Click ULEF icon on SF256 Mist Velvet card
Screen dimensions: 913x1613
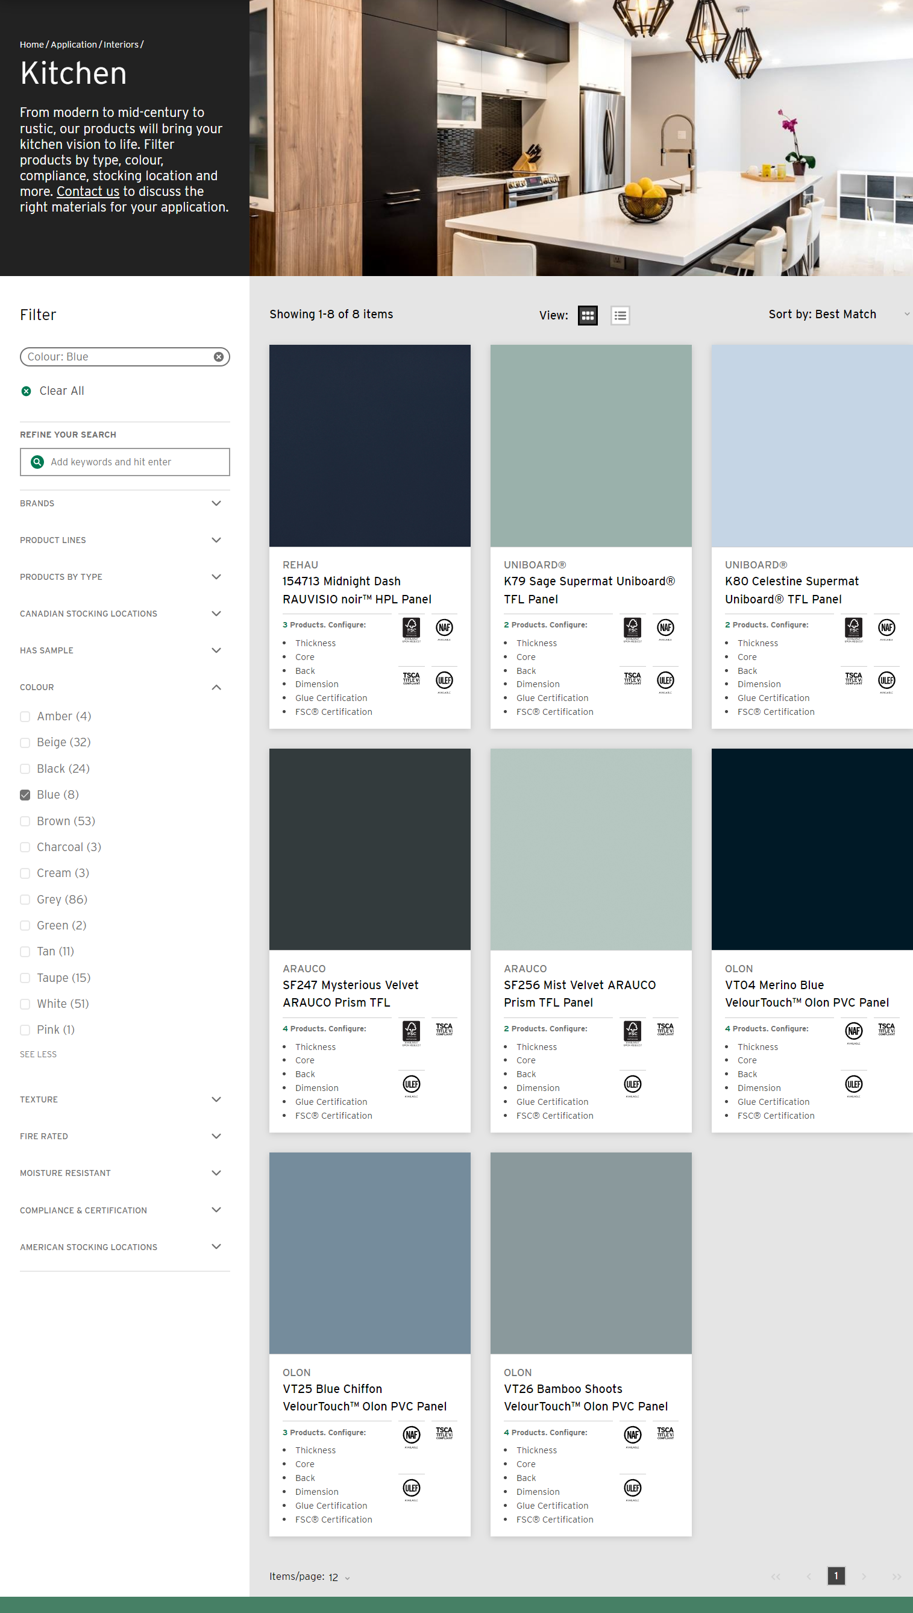pos(632,1086)
